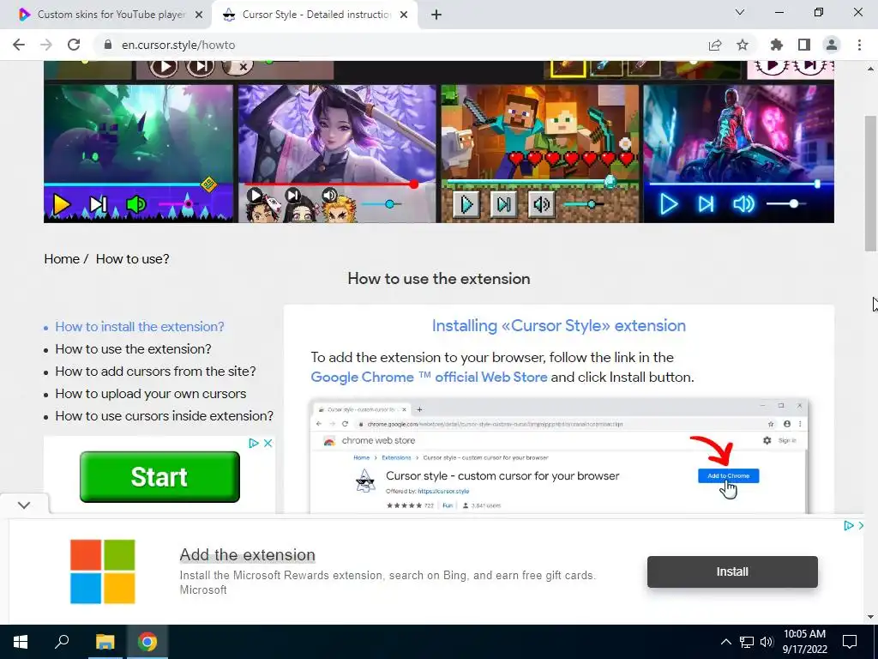Open AdChoices icon on the bottom banner ad
Screen dimensions: 878x659
click(x=849, y=526)
